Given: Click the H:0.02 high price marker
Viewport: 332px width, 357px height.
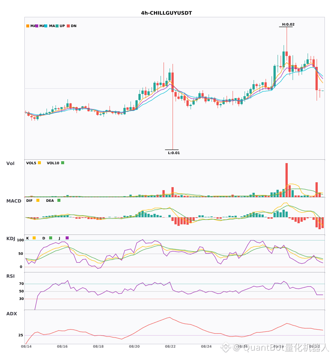Looking at the screenshot, I should click(x=288, y=24).
